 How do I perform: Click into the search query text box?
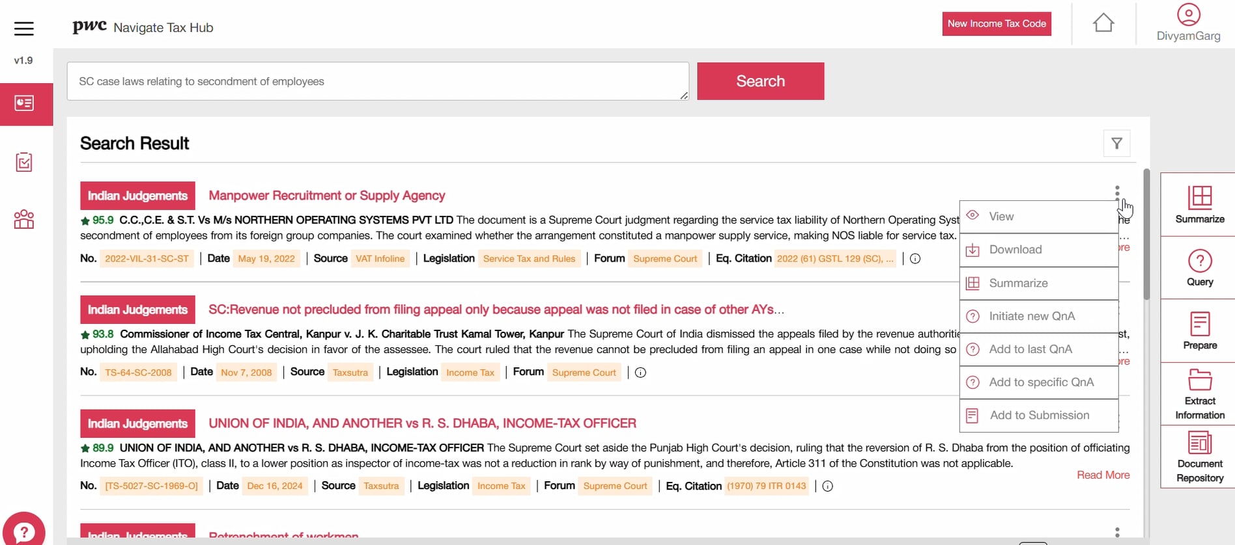pyautogui.click(x=378, y=81)
